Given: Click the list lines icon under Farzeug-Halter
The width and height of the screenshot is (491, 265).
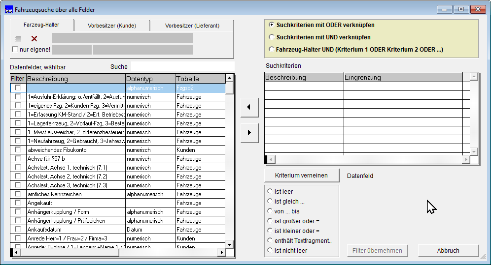Looking at the screenshot, I should [18, 38].
